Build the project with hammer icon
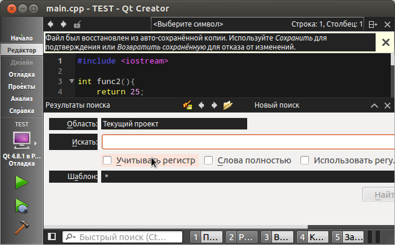 pyautogui.click(x=22, y=227)
